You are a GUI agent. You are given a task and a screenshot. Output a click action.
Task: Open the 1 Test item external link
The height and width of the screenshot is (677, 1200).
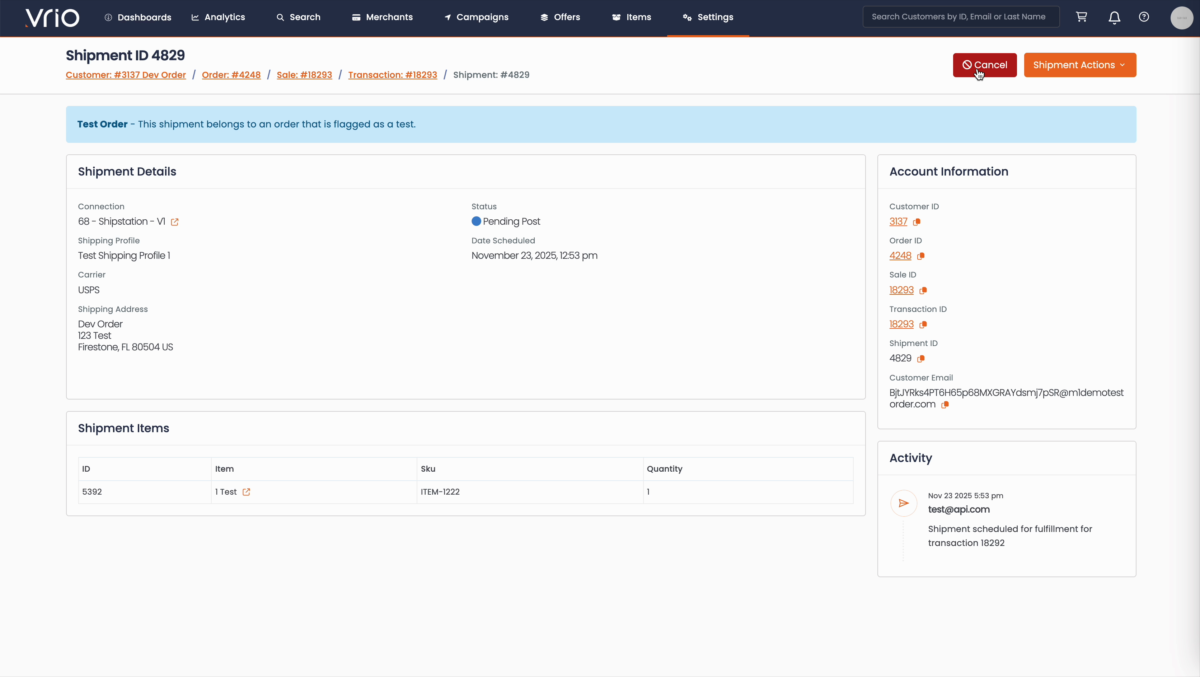[x=247, y=492]
